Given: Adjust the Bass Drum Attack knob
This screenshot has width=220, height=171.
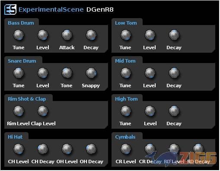Looking at the screenshot, I should coord(67,35).
